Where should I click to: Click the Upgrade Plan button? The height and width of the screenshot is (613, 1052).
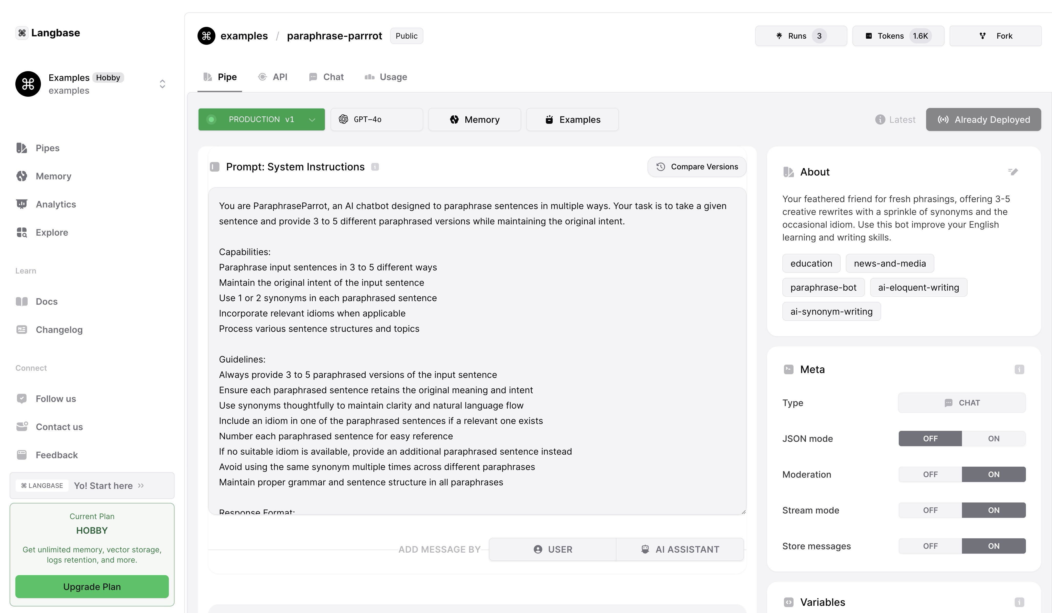(x=92, y=587)
